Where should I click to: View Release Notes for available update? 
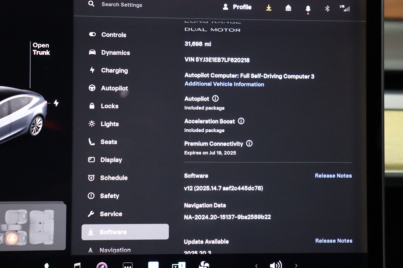point(333,241)
